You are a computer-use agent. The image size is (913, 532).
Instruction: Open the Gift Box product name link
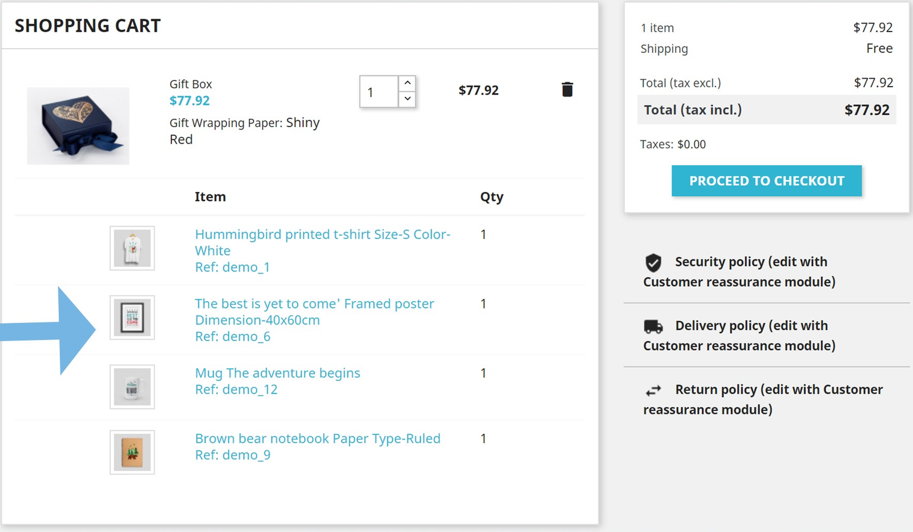point(191,84)
